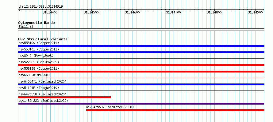This screenshot has width=273, height=122.
Task: Select the 31814700 ruler position label
Action: pyautogui.click(x=173, y=12)
